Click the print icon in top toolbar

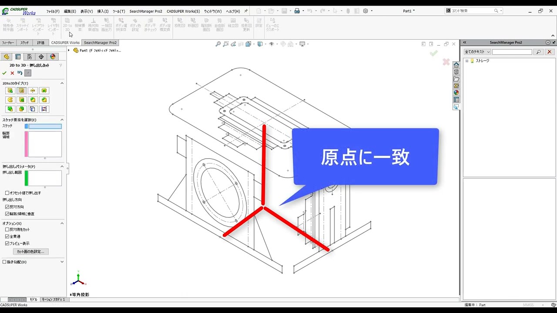click(297, 11)
